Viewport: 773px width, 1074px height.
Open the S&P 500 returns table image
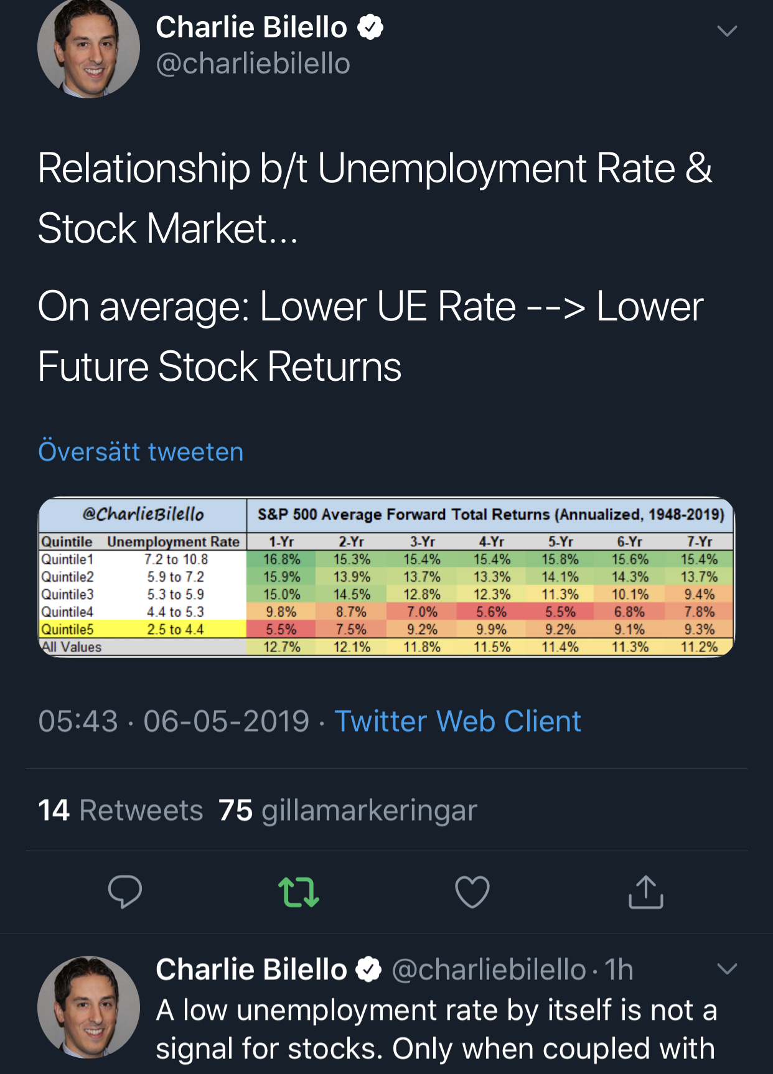click(386, 577)
